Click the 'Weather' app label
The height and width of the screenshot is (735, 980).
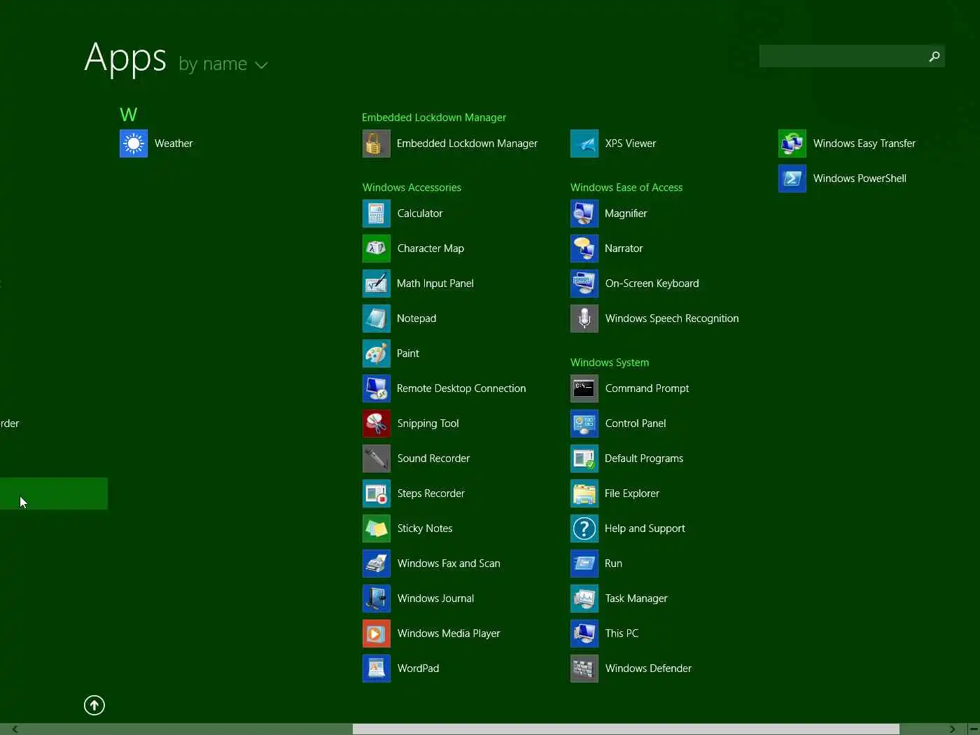click(174, 143)
